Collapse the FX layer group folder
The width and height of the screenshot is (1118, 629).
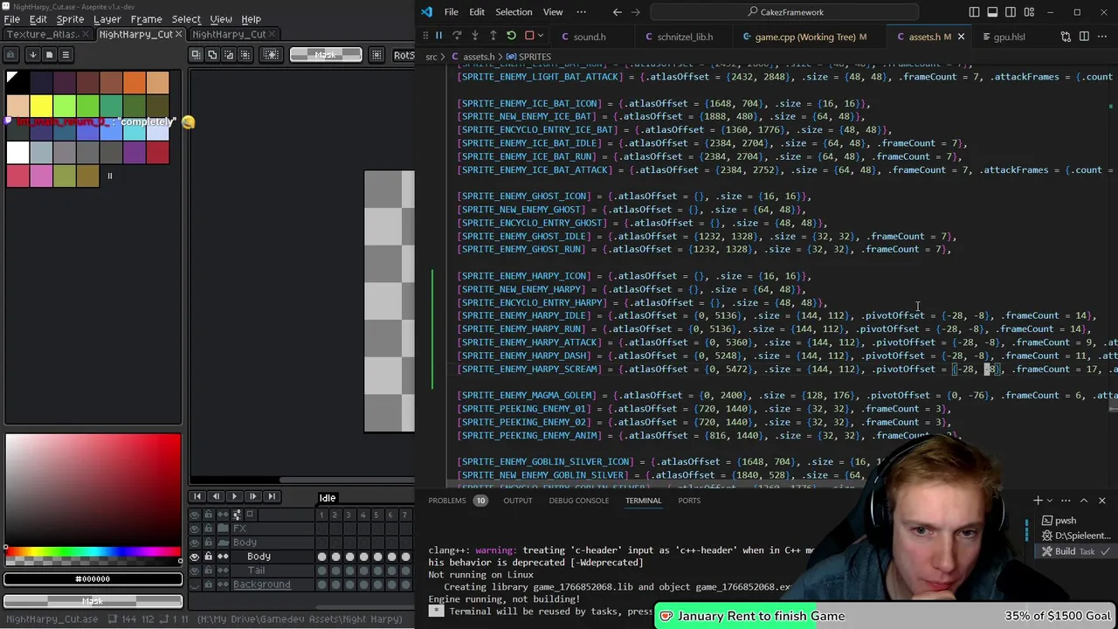pos(223,529)
